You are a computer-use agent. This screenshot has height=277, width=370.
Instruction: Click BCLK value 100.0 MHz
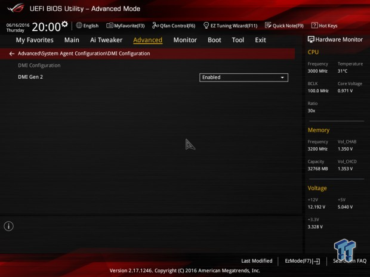point(318,91)
